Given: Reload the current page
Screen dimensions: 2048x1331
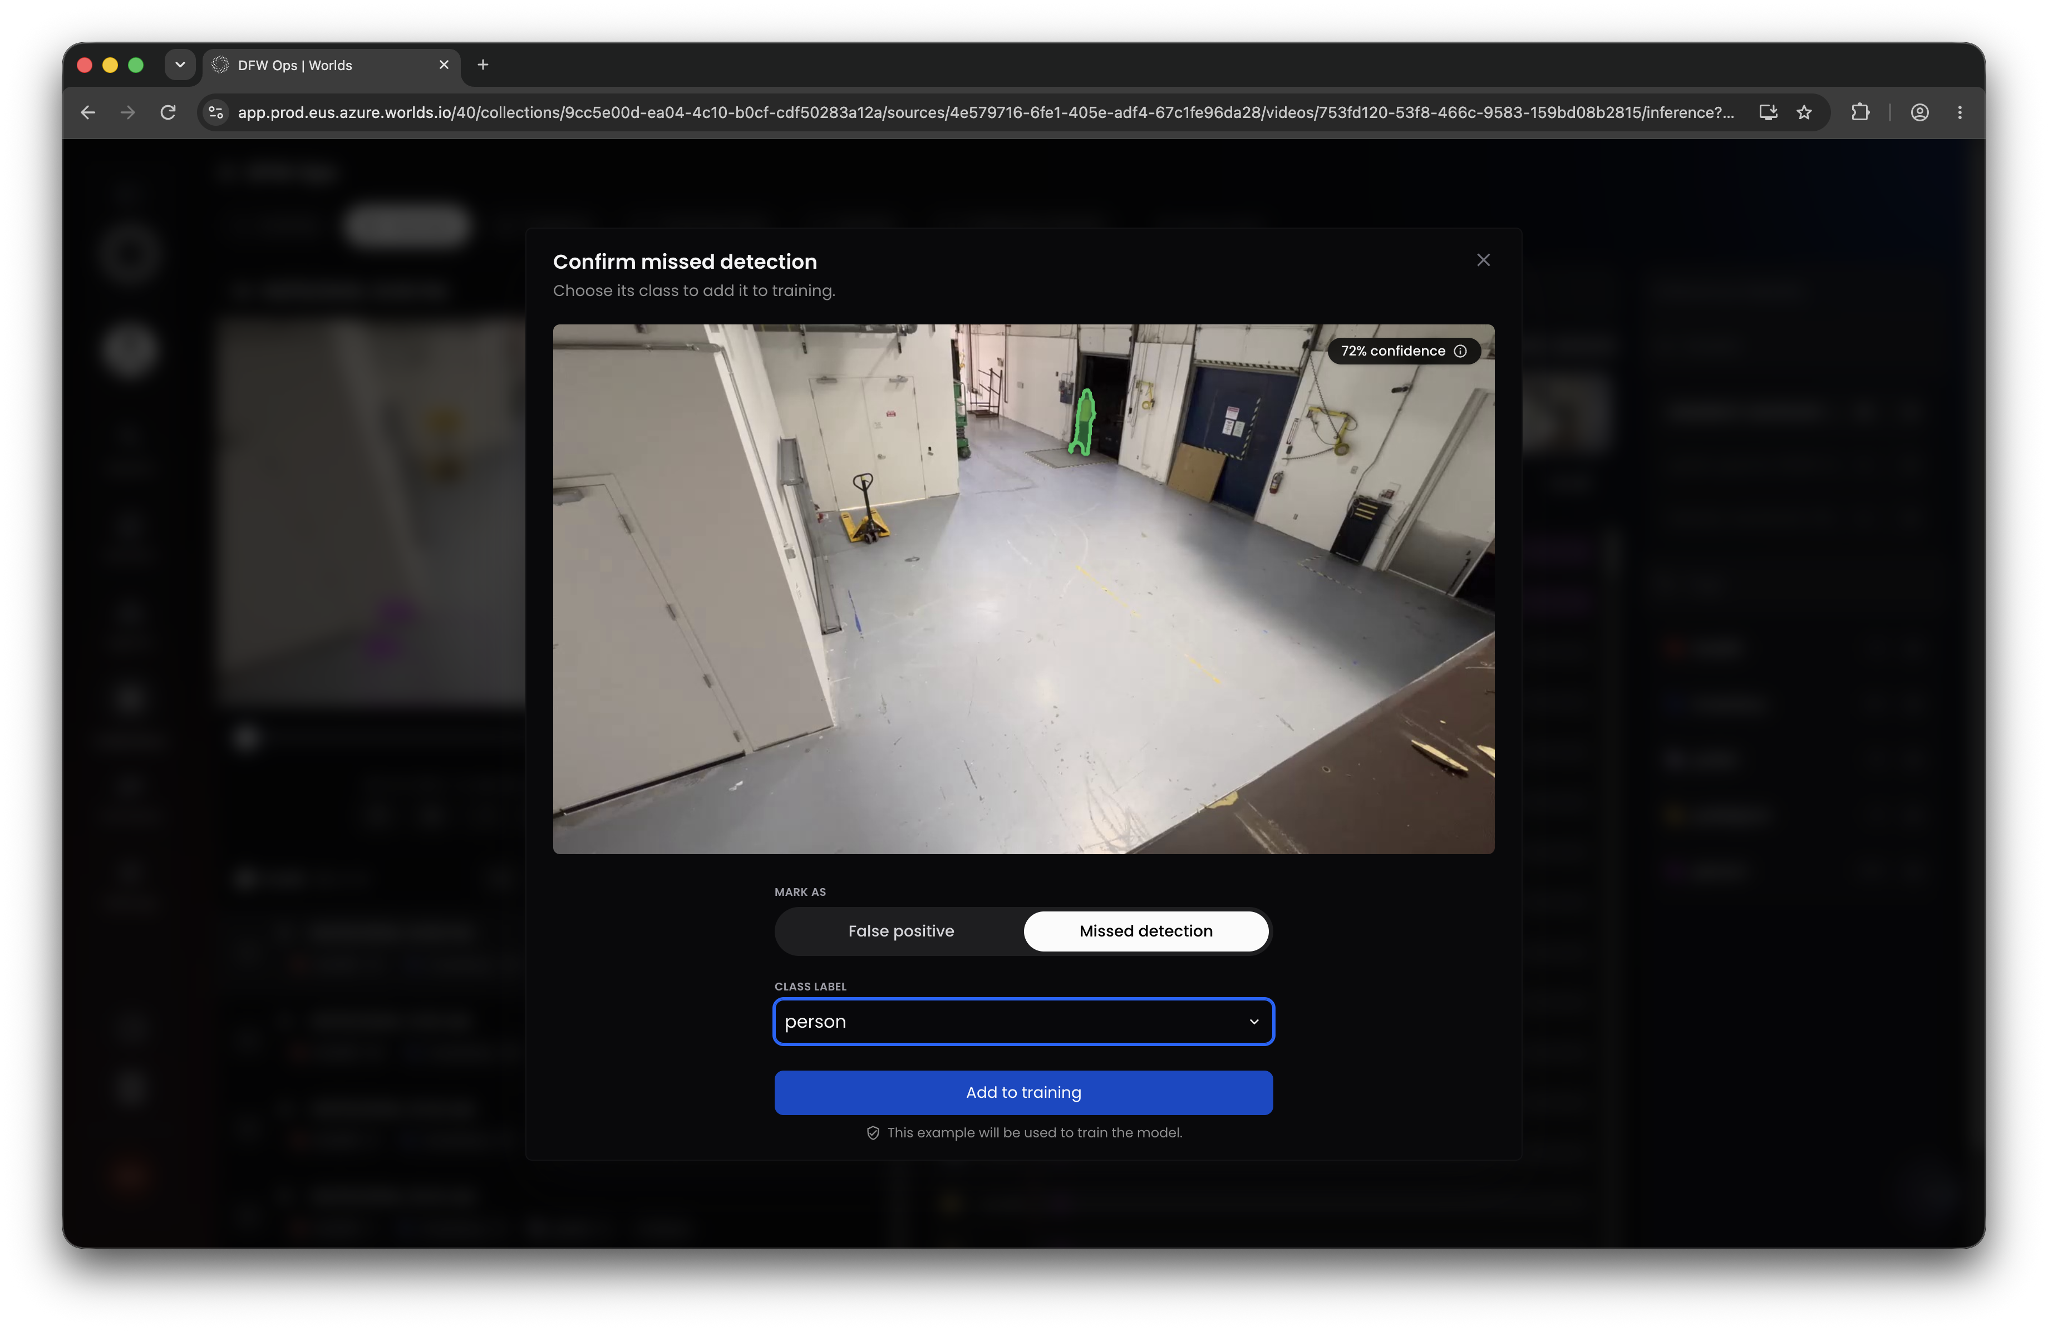Looking at the screenshot, I should 169,113.
